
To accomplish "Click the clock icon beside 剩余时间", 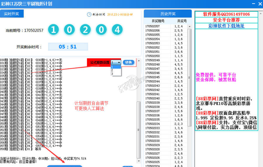I will 89,14.
